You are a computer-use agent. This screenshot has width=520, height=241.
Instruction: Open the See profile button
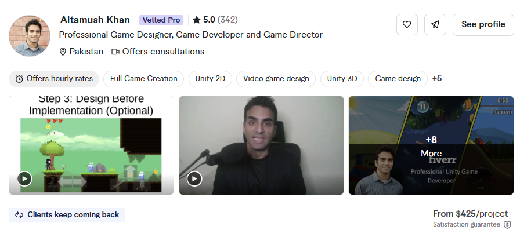pos(483,24)
